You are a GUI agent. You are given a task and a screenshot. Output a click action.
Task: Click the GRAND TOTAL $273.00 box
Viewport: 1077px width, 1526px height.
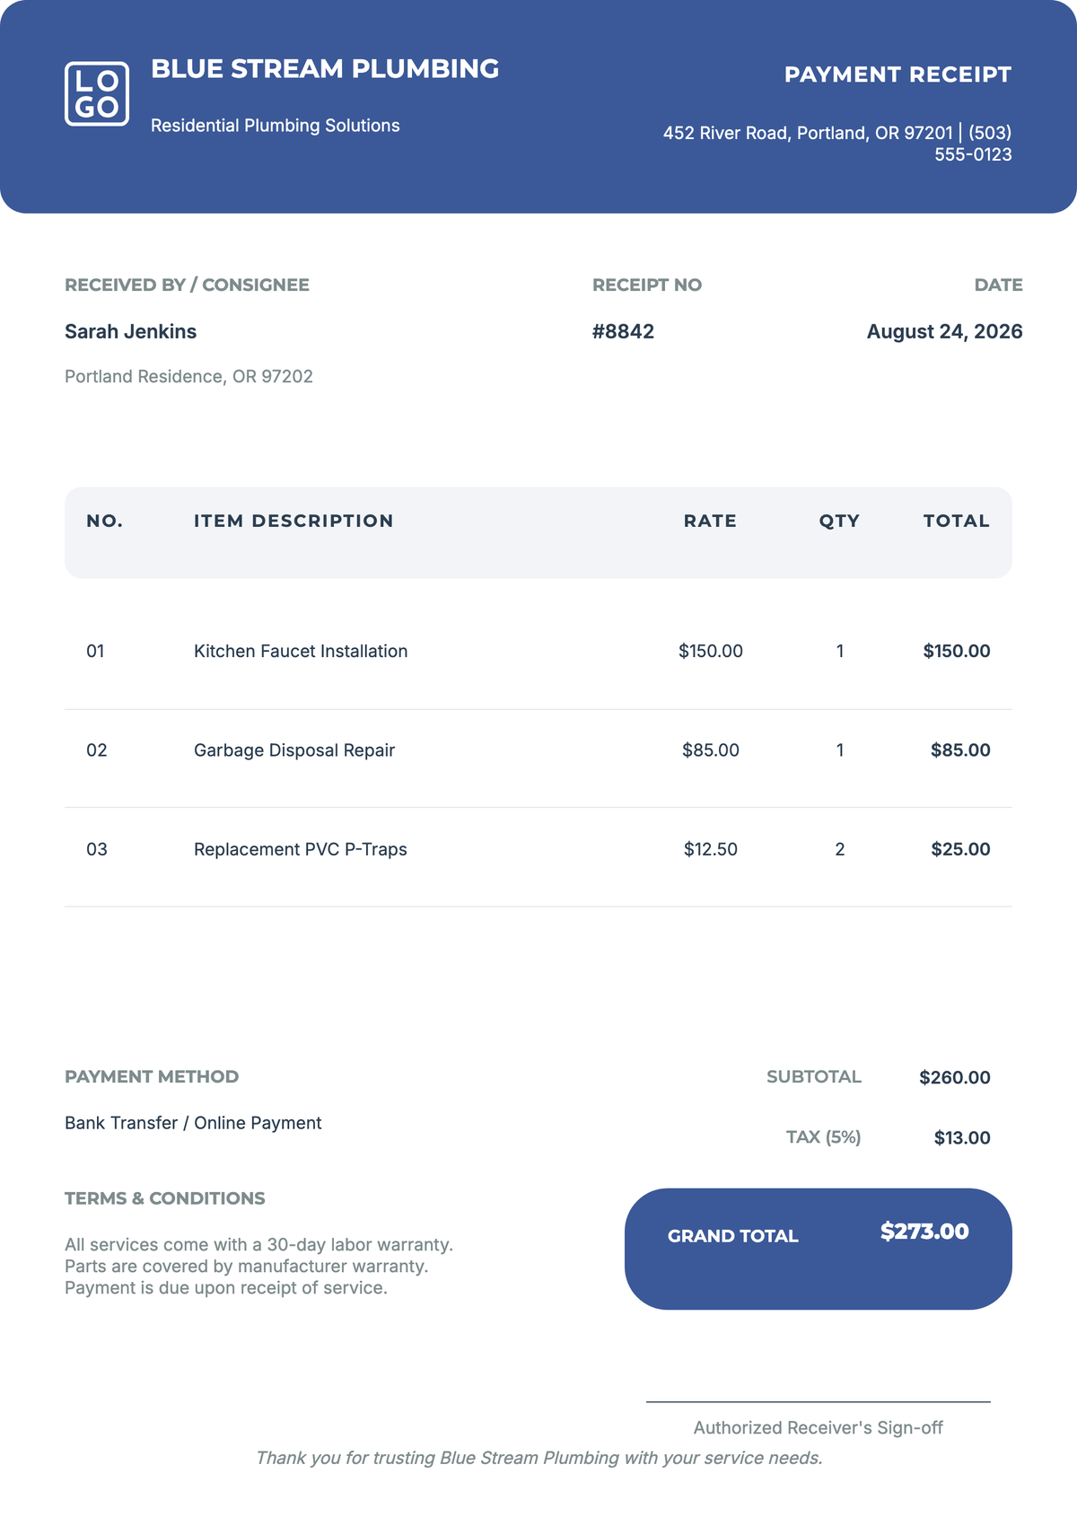819,1249
